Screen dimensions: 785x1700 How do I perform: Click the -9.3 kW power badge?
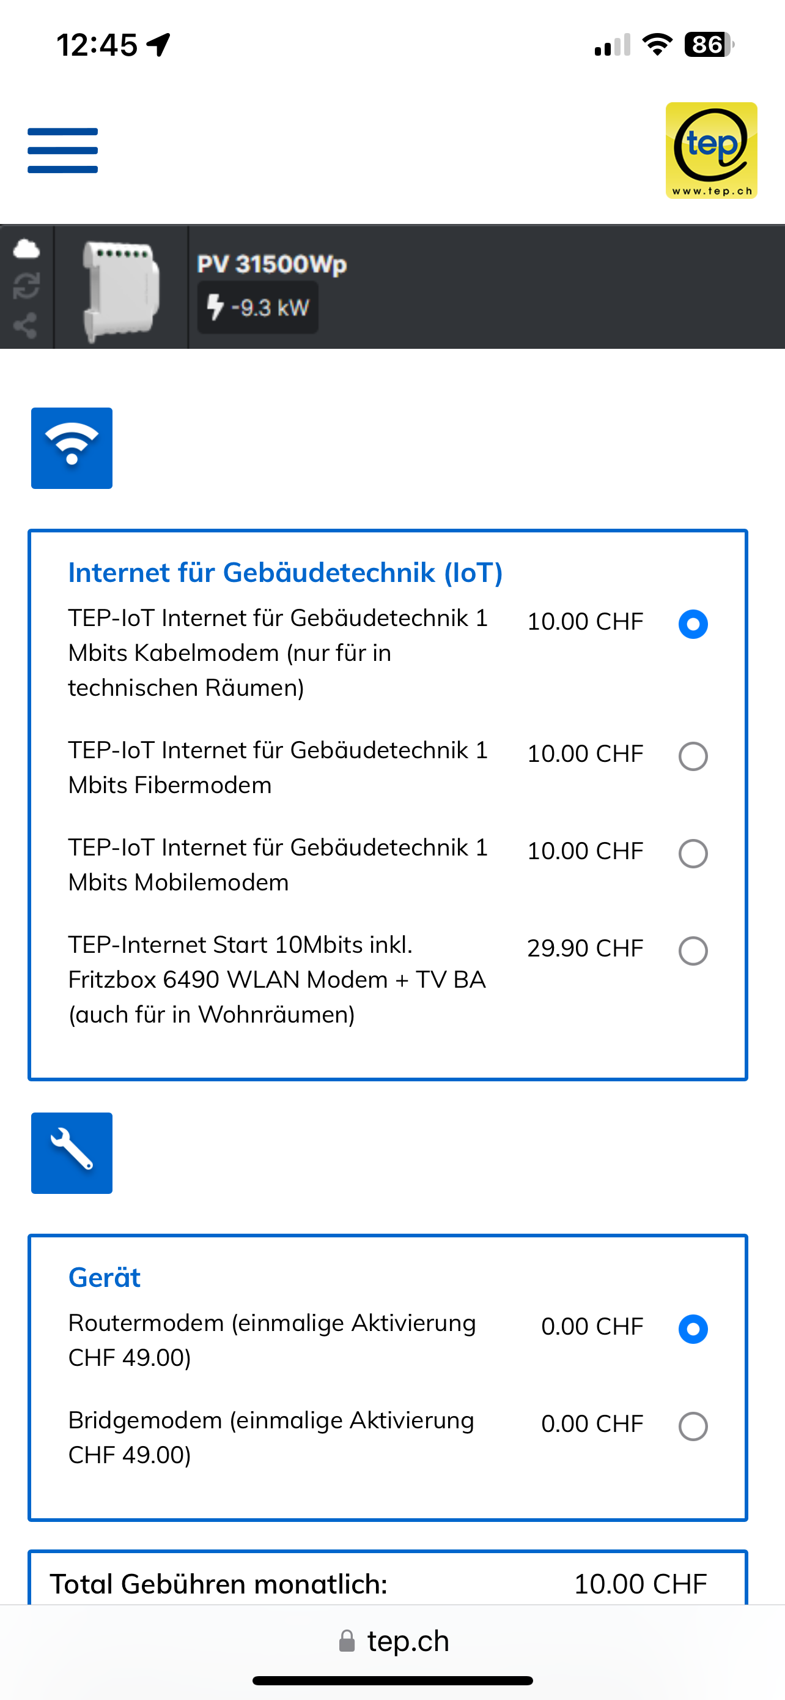pos(258,308)
